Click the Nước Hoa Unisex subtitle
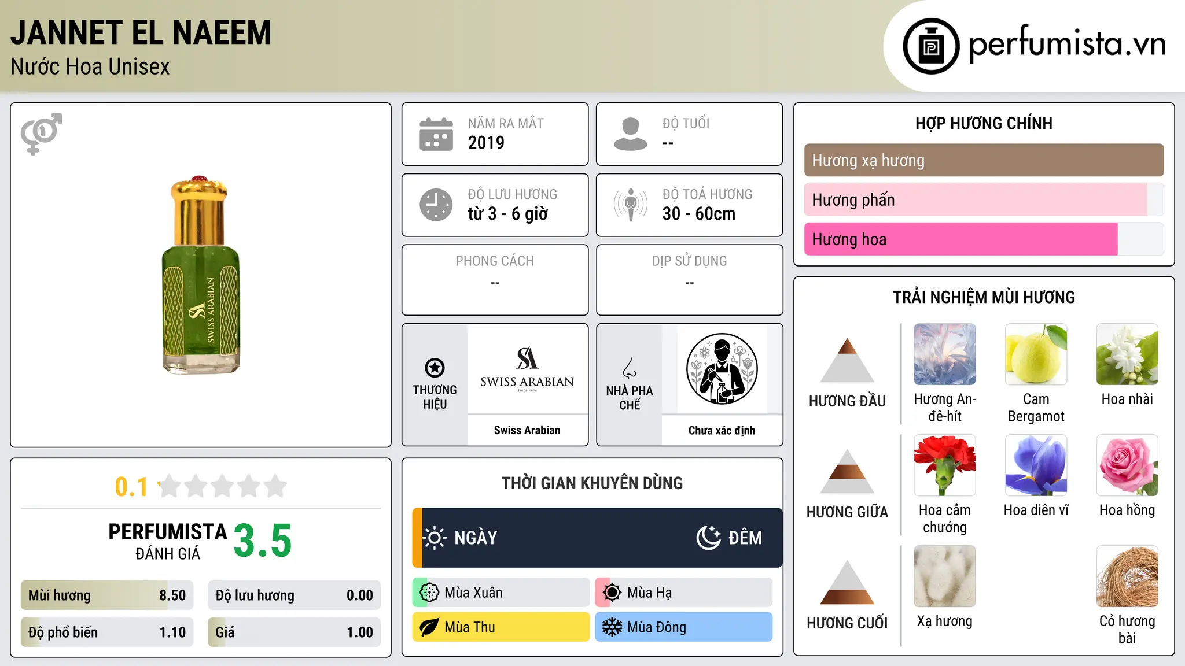 coord(90,67)
